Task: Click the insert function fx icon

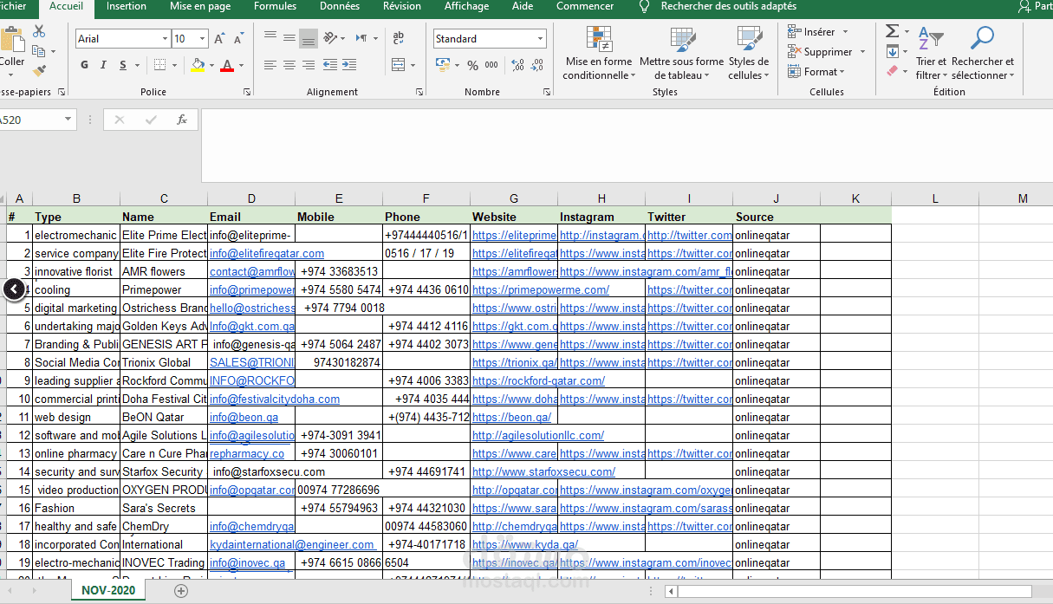Action: 182,120
